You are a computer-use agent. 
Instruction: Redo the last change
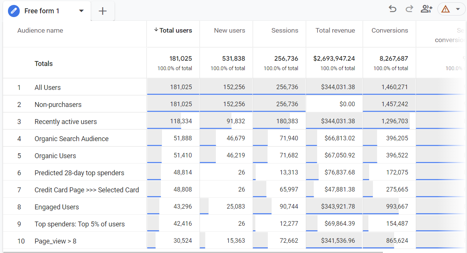click(409, 9)
